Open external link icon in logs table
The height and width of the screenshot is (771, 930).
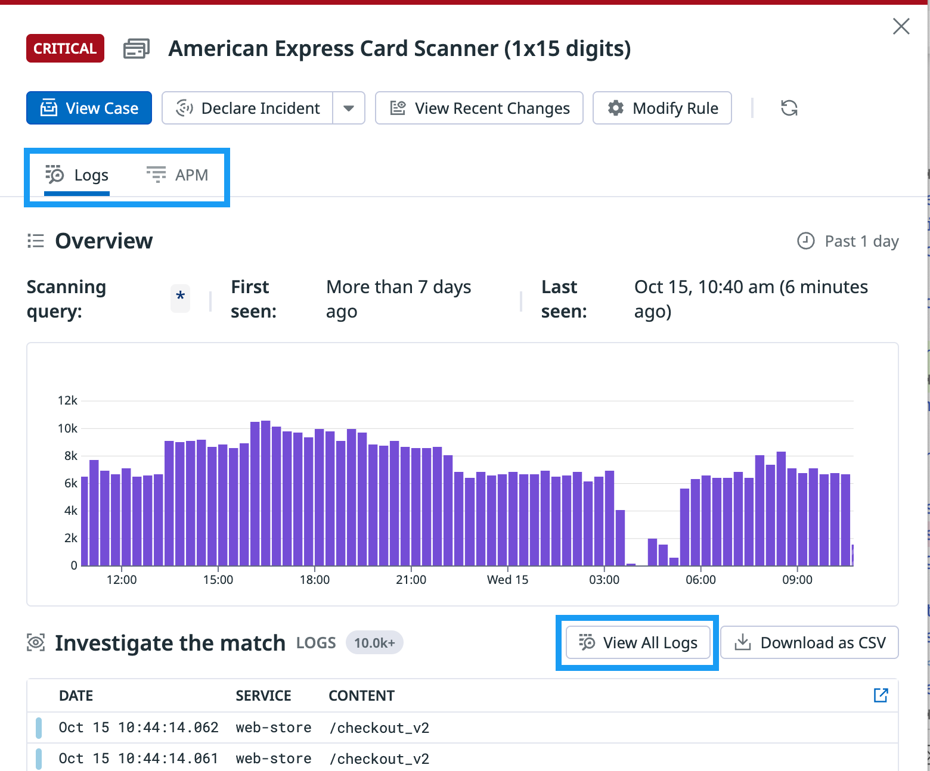pyautogui.click(x=881, y=695)
